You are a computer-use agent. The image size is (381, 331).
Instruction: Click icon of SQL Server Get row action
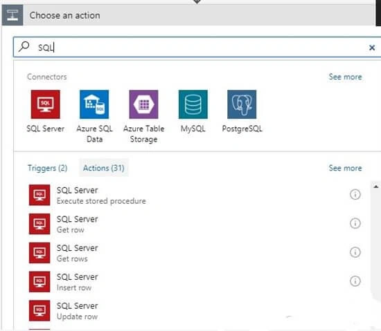39,224
